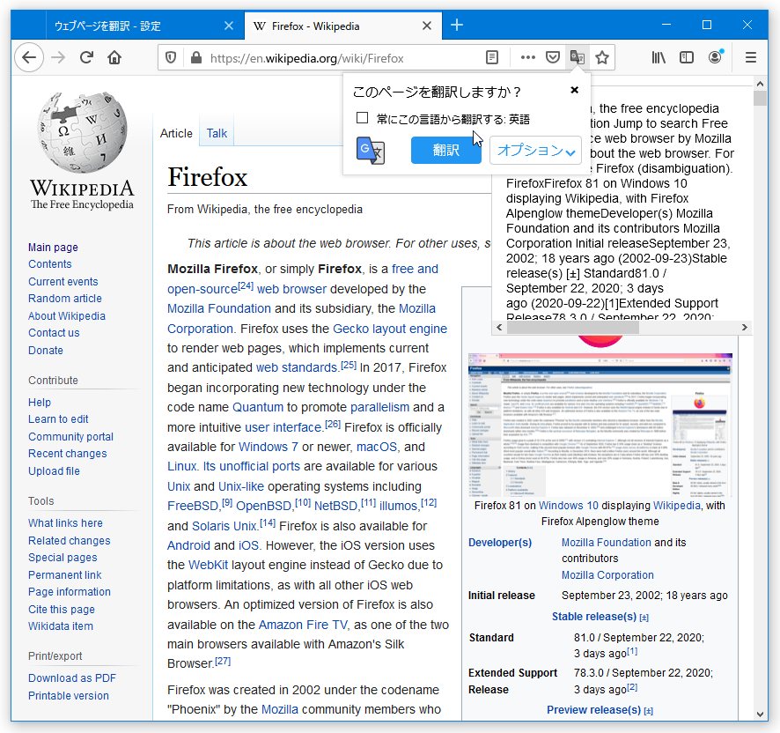
Task: Open Firefox account avatar menu
Action: (716, 58)
